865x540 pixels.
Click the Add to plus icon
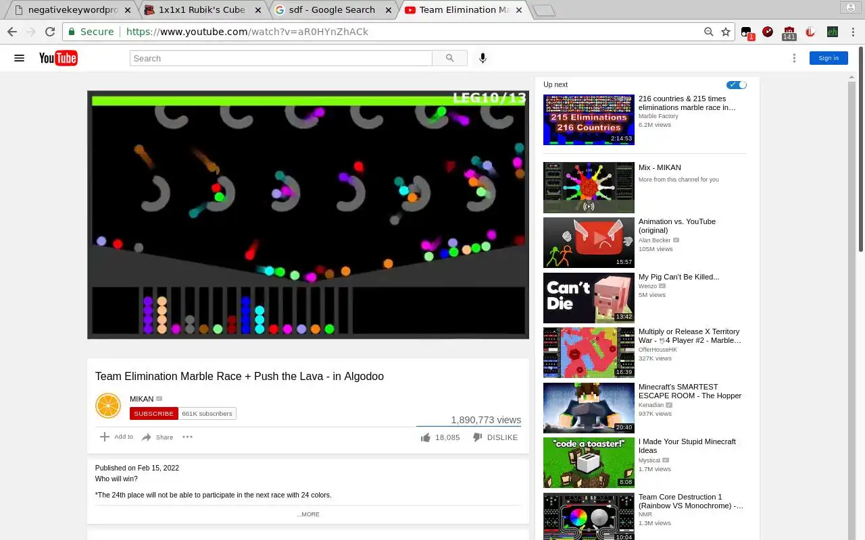coord(105,437)
